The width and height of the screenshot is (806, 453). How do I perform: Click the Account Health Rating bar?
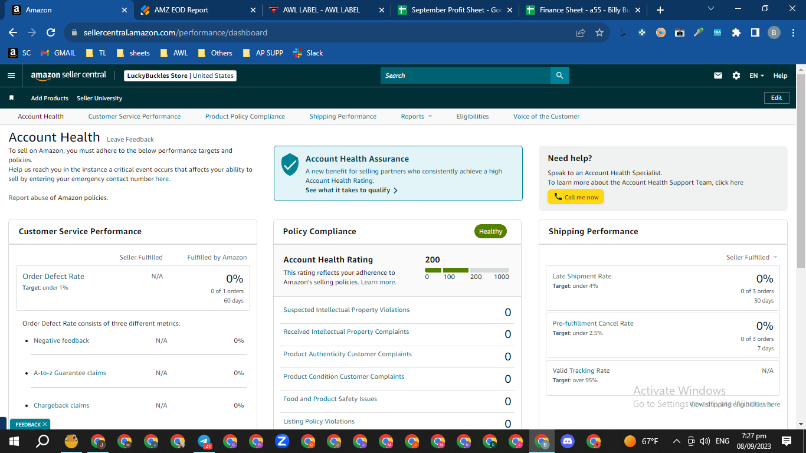point(467,270)
